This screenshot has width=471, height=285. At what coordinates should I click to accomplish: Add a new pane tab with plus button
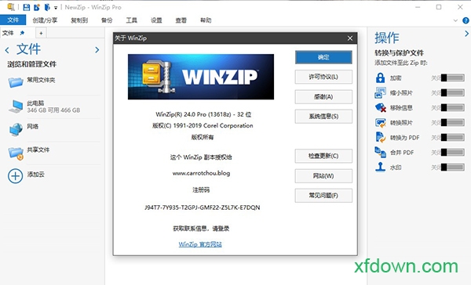(x=41, y=33)
